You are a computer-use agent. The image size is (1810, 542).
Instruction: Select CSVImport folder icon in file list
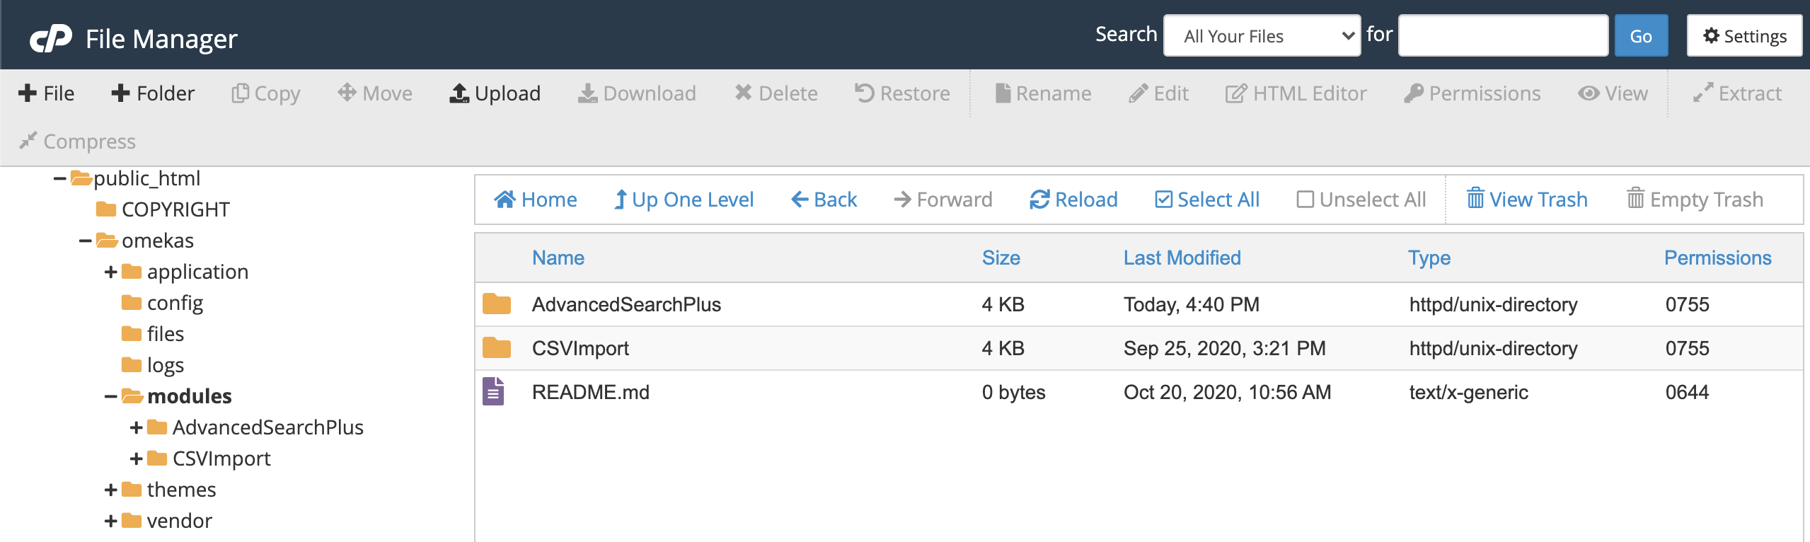497,347
